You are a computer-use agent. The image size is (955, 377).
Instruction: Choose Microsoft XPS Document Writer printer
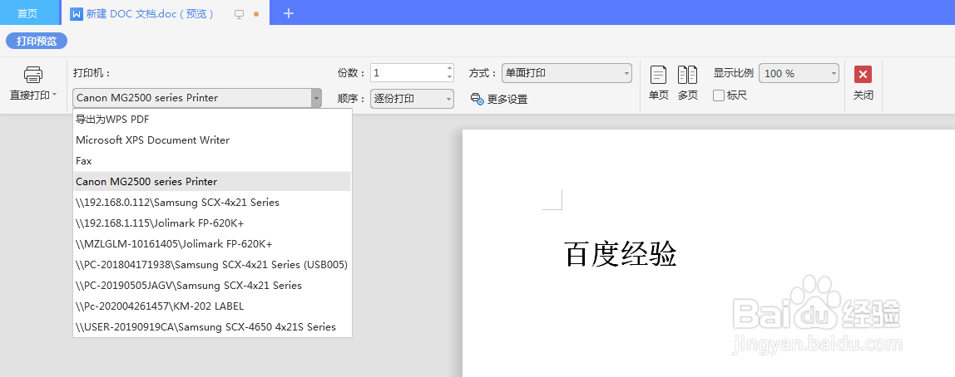[212, 140]
